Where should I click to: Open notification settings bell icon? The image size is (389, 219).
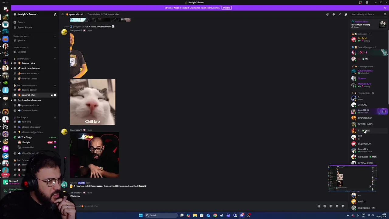point(333,14)
